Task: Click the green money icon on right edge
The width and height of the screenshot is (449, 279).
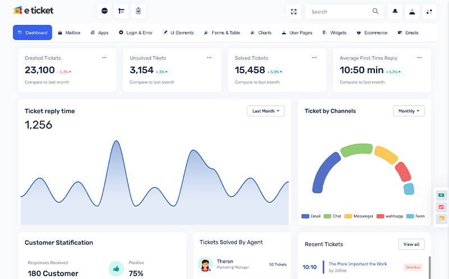Action: tap(441, 195)
